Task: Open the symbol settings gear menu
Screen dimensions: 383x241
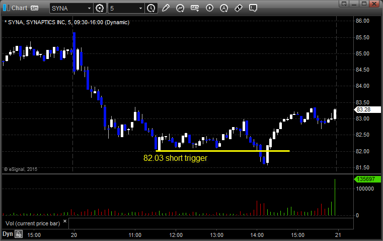Action: (x=100, y=8)
